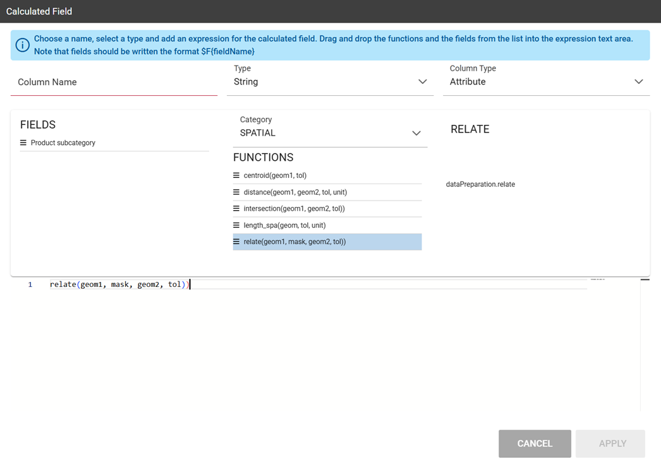Open the Type dropdown showing String
Image resolution: width=661 pixels, height=463 pixels.
[330, 81]
